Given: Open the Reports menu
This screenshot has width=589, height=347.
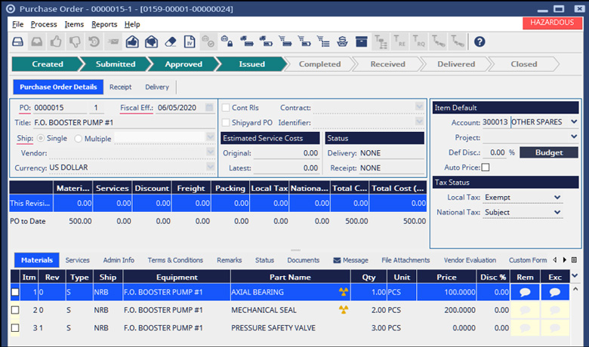Looking at the screenshot, I should (x=104, y=24).
